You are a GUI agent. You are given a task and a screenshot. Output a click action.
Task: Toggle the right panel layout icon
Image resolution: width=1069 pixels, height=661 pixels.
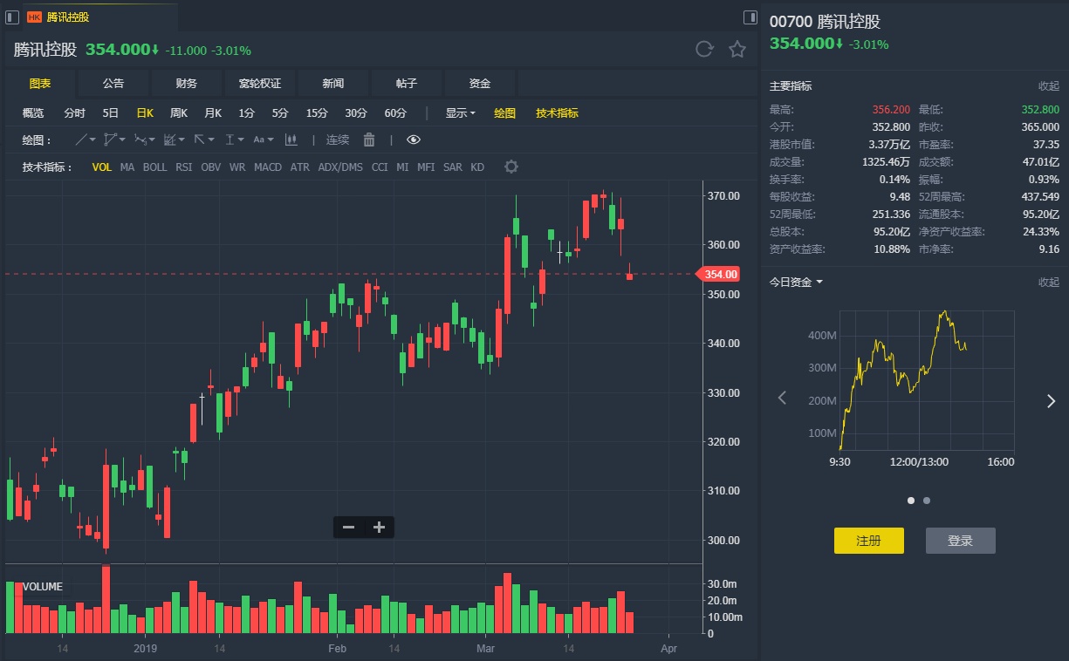[x=750, y=17]
